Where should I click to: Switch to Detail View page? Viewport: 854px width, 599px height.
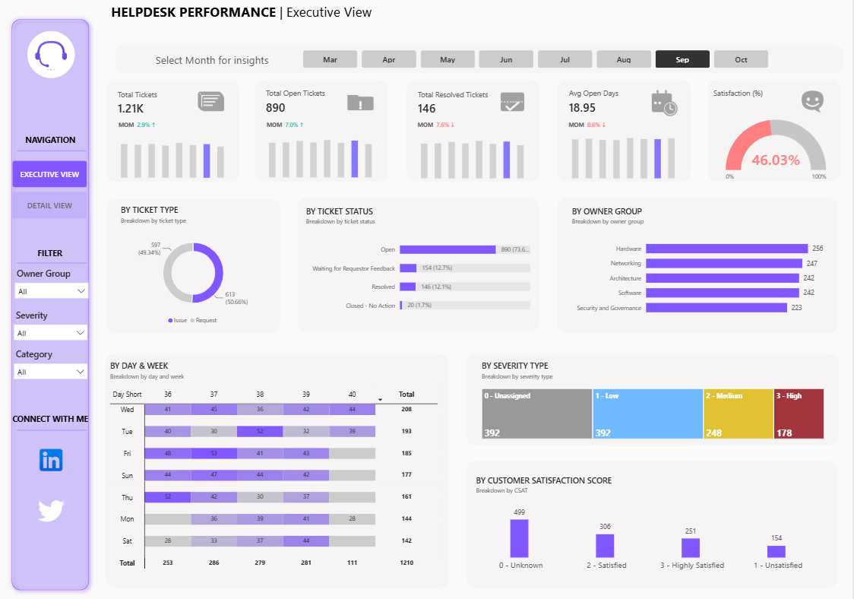click(49, 205)
